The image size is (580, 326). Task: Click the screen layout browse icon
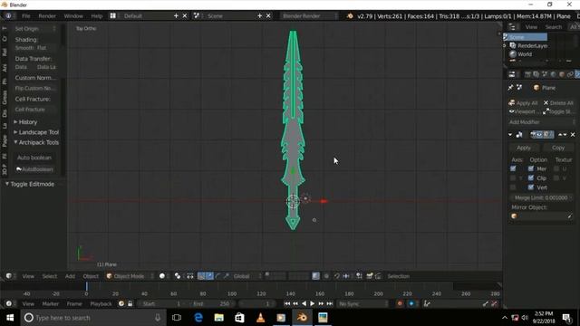112,16
